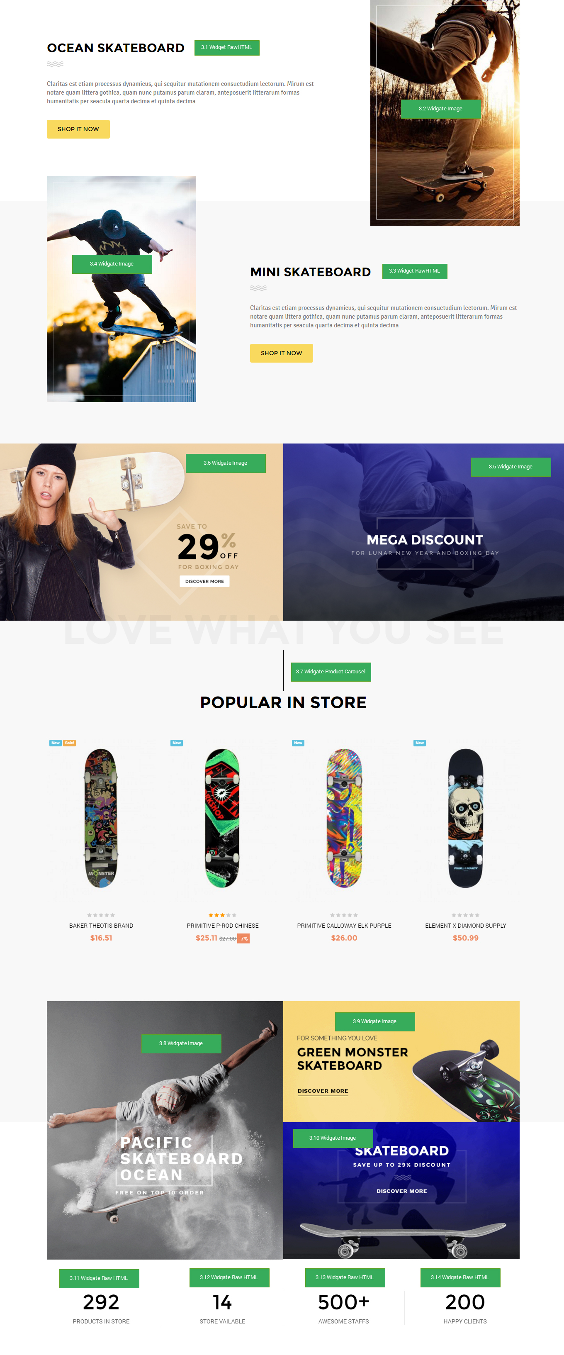The image size is (564, 1355).
Task: Click the Primitive P-Rod Chinese product title
Action: click(222, 925)
